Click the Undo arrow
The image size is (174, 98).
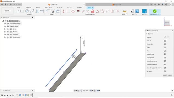(14, 5)
